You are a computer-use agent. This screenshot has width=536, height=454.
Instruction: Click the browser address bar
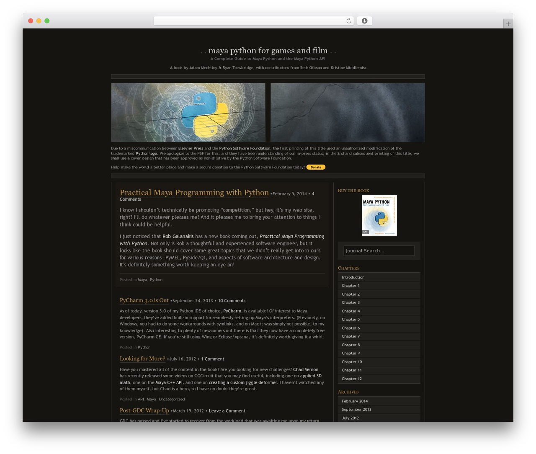pyautogui.click(x=253, y=21)
